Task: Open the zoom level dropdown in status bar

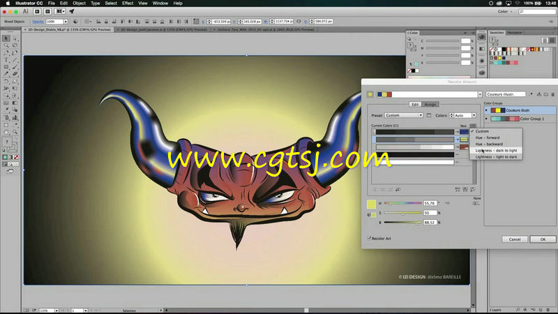Action: [x=56, y=311]
